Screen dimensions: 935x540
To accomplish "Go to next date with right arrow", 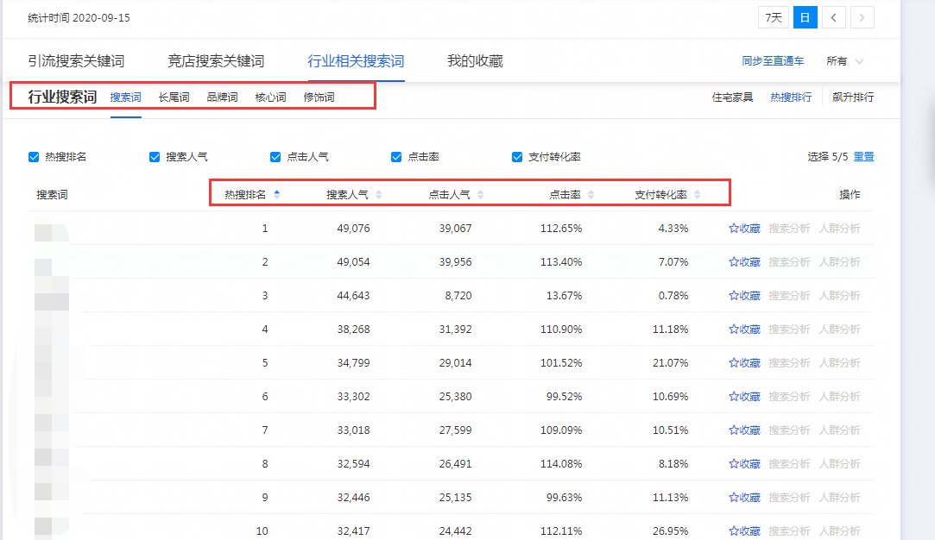I will coord(862,17).
